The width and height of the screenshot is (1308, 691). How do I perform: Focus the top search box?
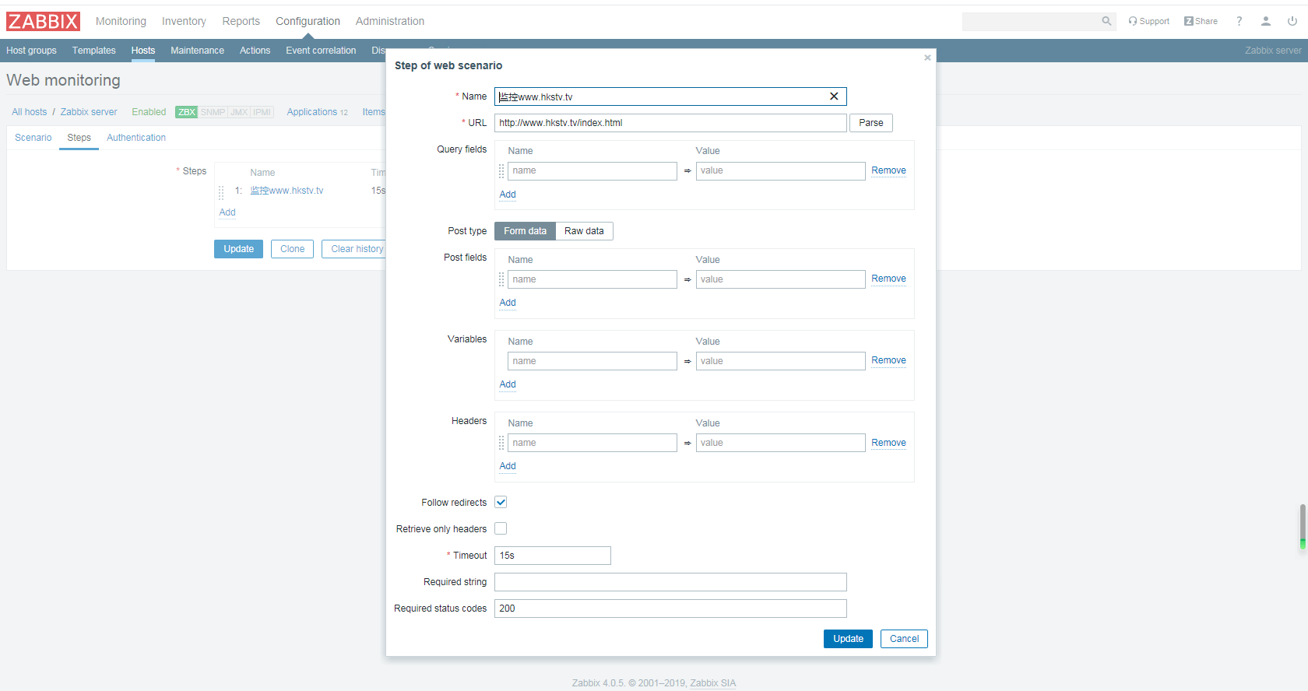(1031, 21)
